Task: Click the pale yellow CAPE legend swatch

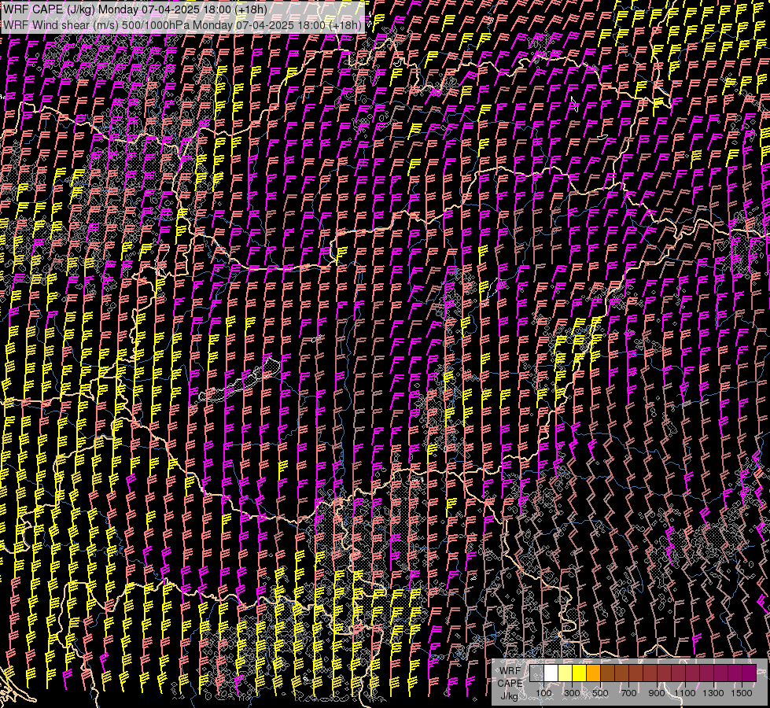Action: point(566,673)
